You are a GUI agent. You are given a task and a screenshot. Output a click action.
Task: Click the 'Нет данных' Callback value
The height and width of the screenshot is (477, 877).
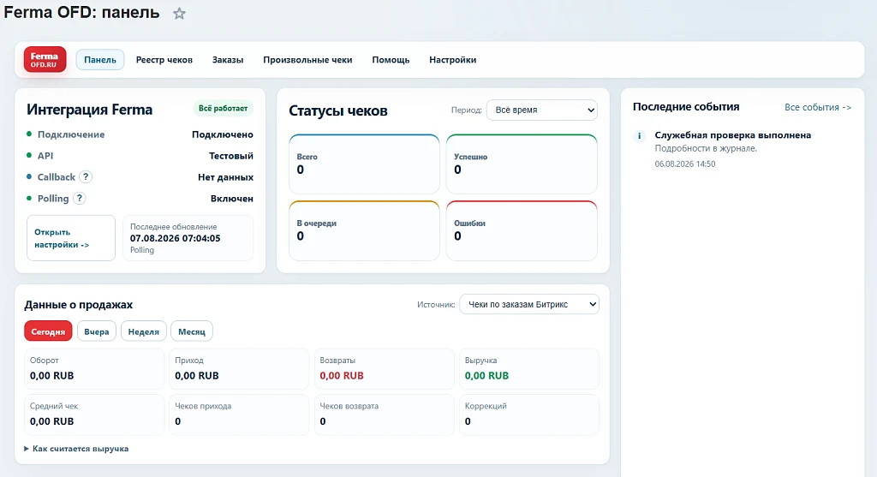225,176
